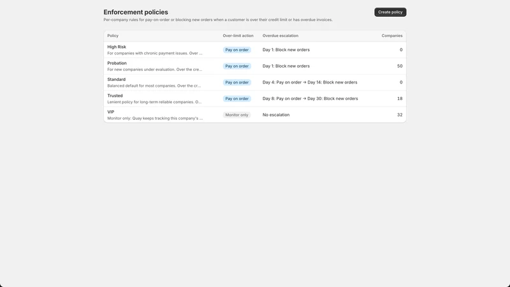Select Probation escalation 'Day 1: Block new orders'
The image size is (510, 287).
(x=286, y=66)
